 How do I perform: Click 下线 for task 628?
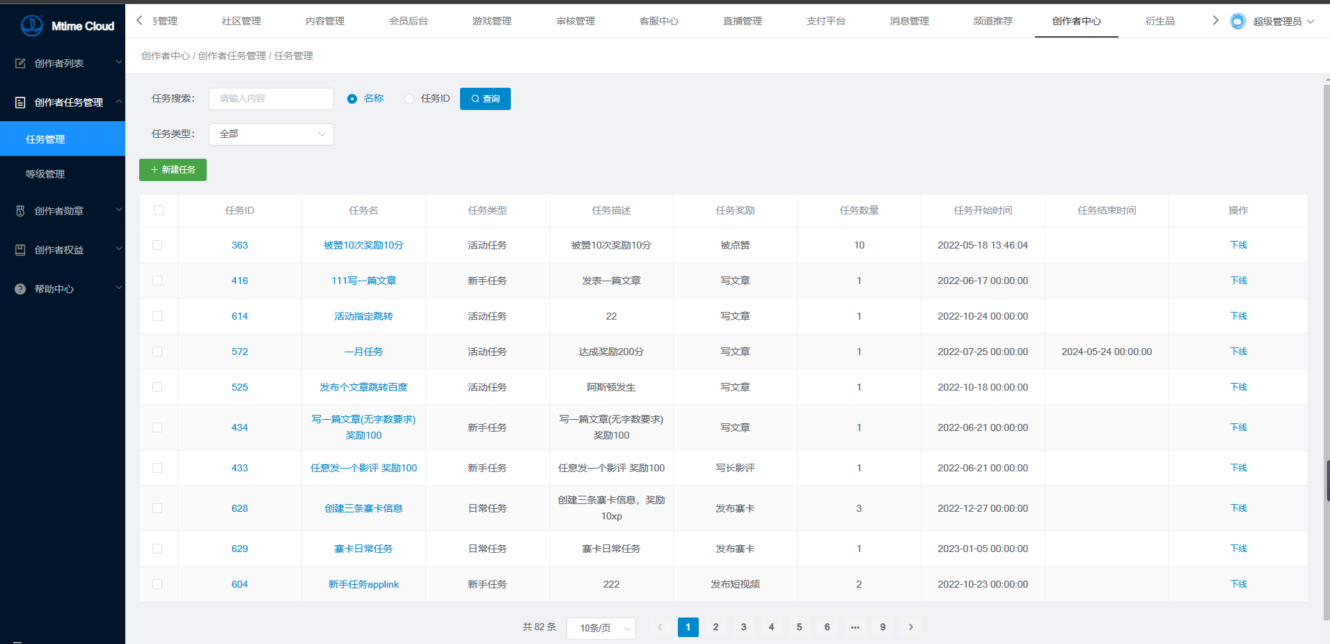tap(1239, 508)
